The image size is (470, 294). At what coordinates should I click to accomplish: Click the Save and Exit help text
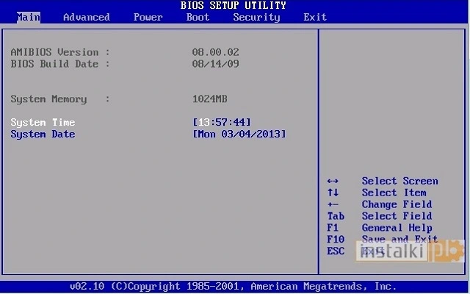(399, 239)
